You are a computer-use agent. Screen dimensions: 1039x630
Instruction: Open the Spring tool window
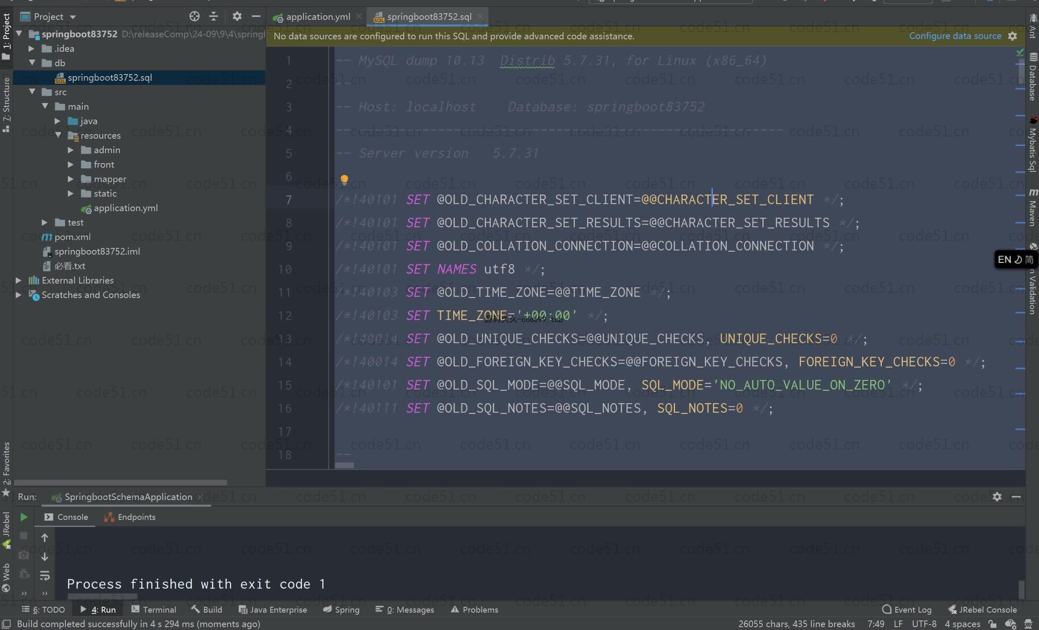point(341,610)
